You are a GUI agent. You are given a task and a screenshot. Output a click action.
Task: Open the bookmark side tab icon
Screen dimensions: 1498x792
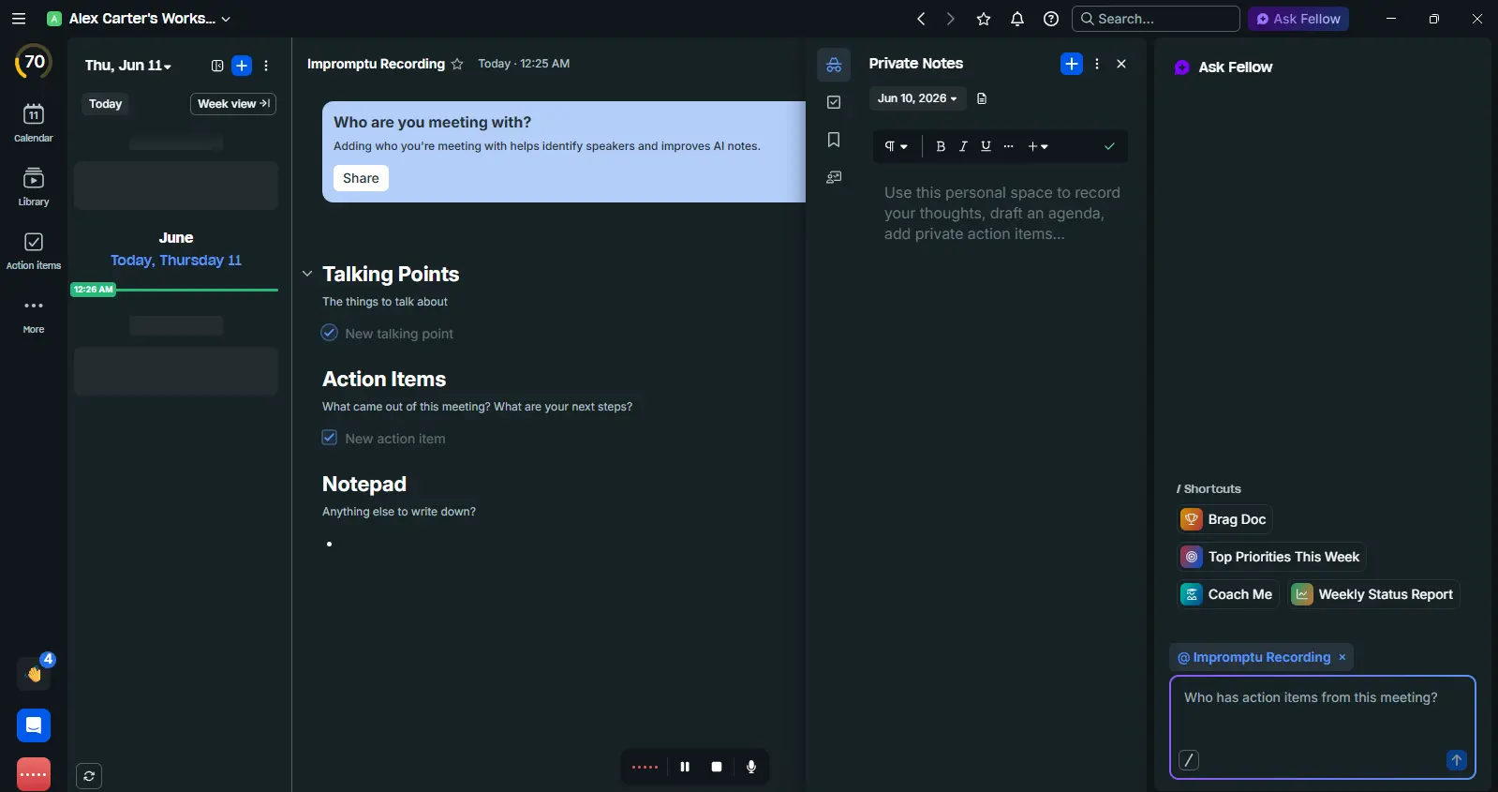click(x=834, y=140)
